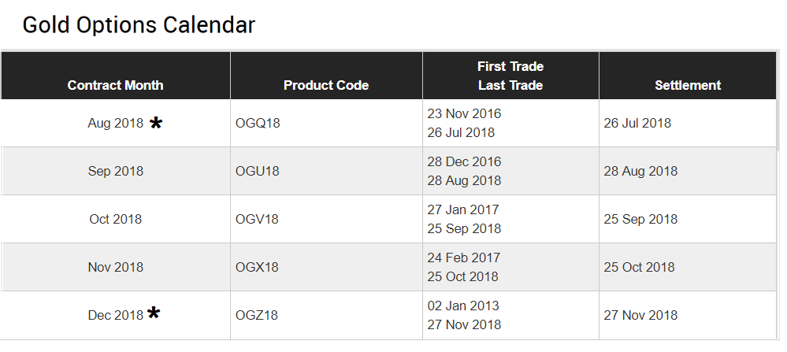
Task: Select the Gold Options Calendar heading
Action: pyautogui.click(x=139, y=25)
